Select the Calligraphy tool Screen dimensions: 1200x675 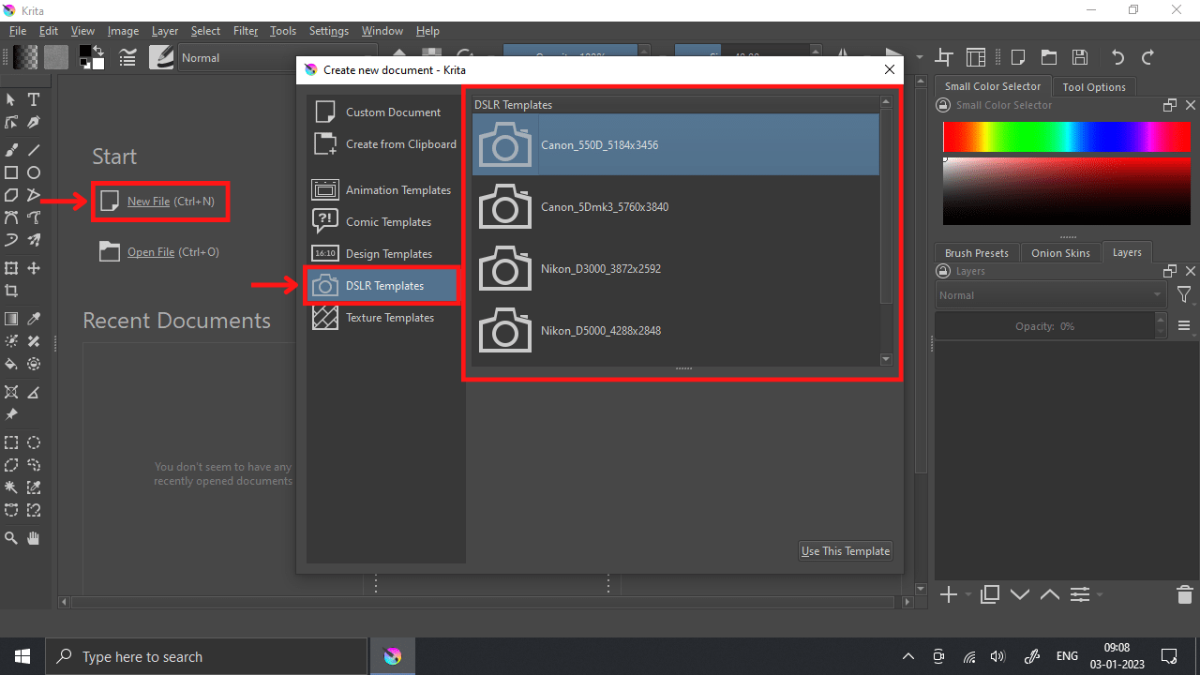pos(34,123)
